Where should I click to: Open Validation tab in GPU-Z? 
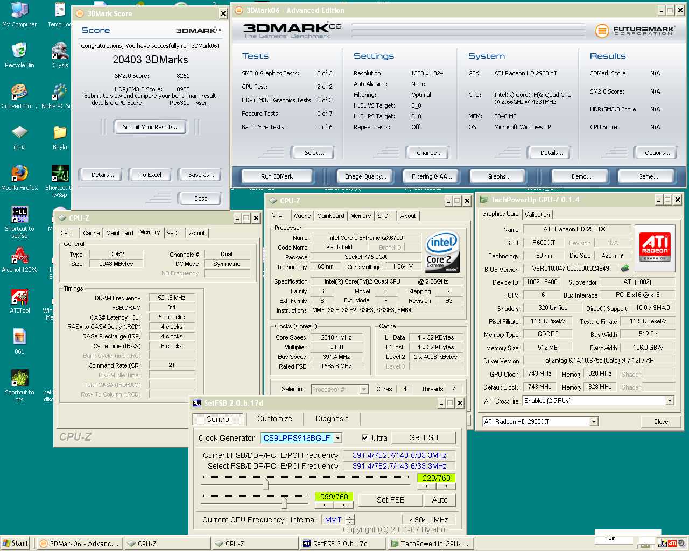(537, 214)
